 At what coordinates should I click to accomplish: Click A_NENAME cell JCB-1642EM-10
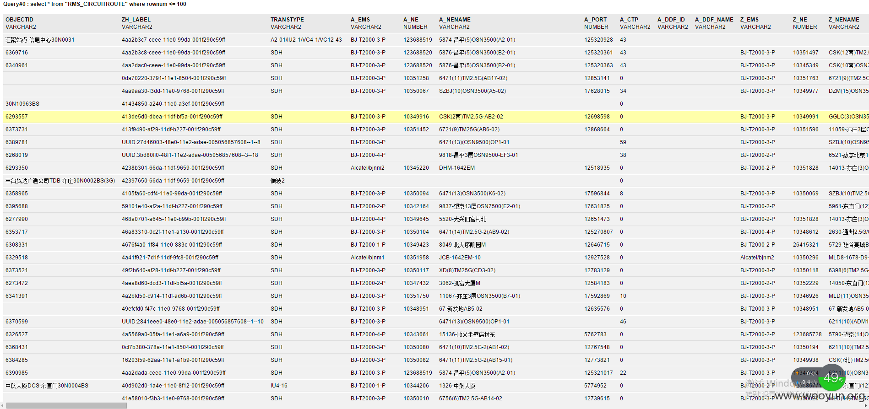pyautogui.click(x=460, y=258)
